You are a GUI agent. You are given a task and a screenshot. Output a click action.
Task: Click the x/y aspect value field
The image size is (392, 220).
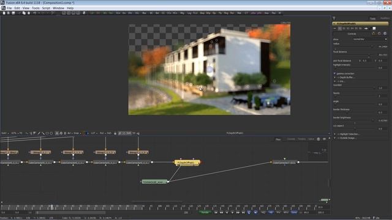382,129
